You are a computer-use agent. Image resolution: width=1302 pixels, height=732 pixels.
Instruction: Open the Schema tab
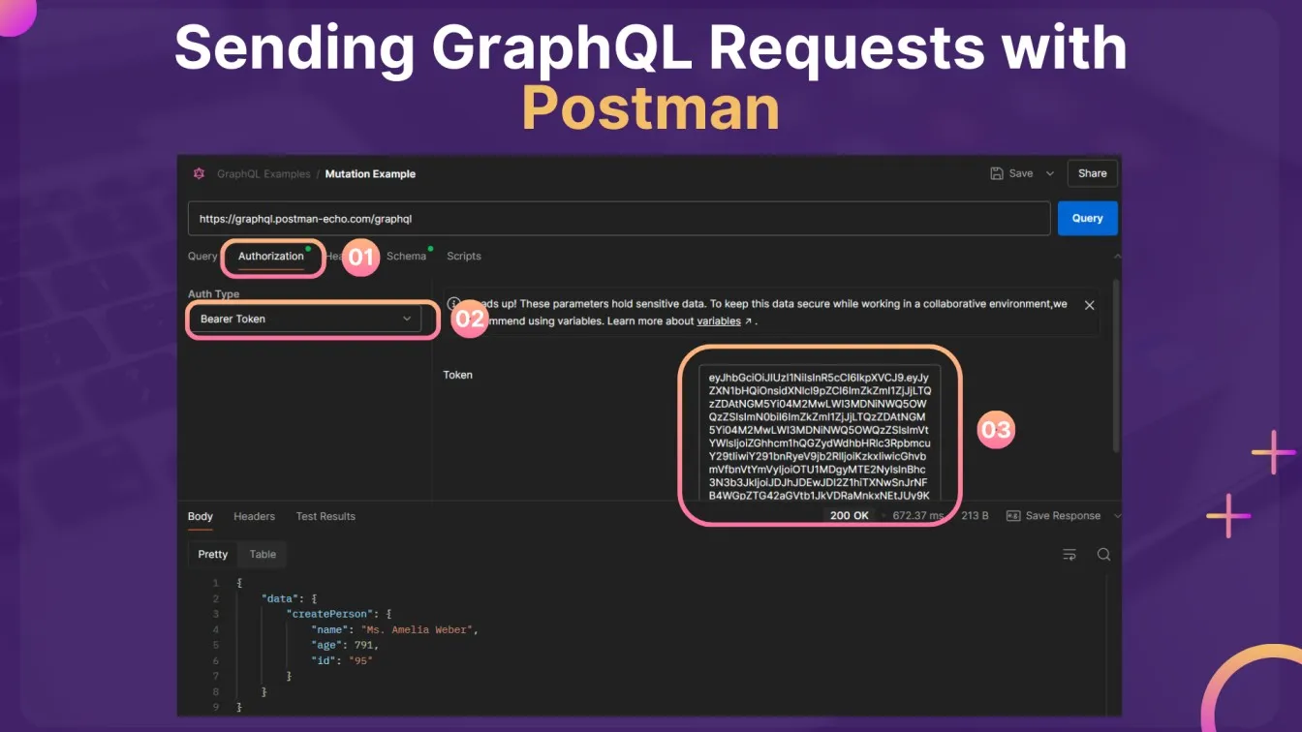(406, 257)
